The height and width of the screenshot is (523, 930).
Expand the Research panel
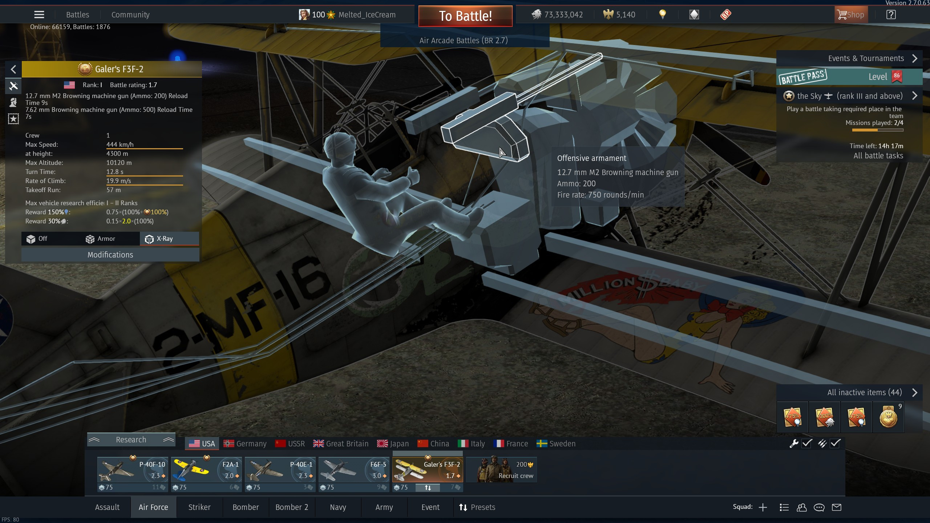coord(131,440)
